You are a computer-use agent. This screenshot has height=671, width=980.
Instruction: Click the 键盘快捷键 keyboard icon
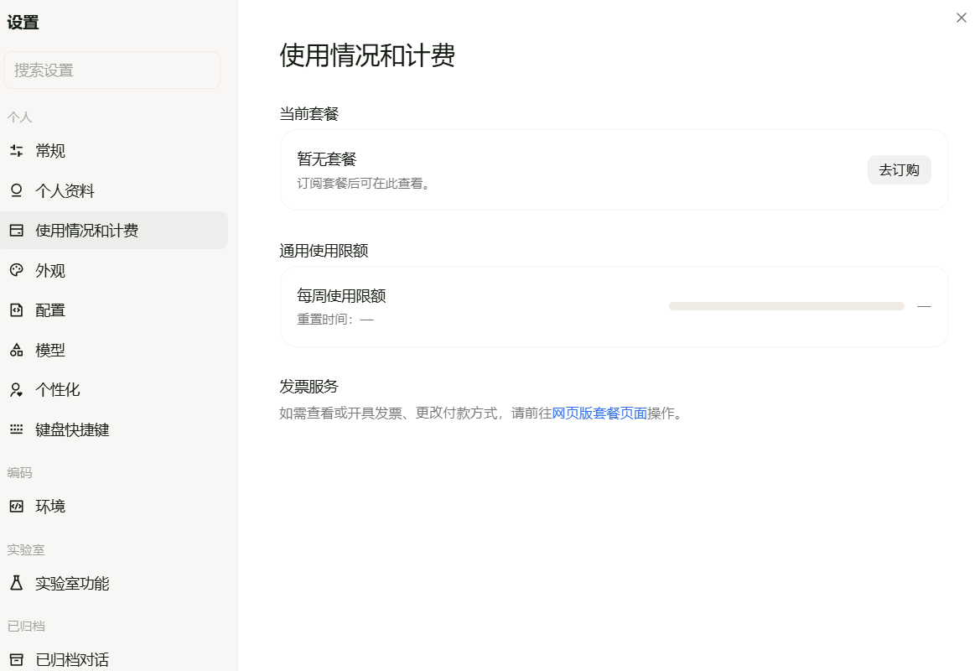17,429
